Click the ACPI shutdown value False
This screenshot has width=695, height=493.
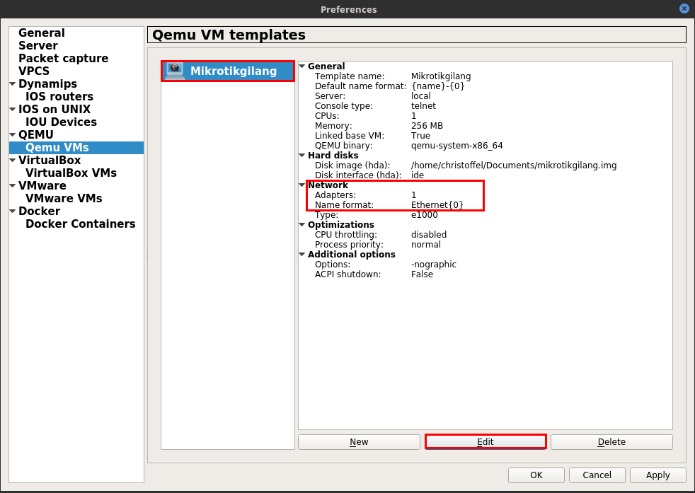[422, 274]
